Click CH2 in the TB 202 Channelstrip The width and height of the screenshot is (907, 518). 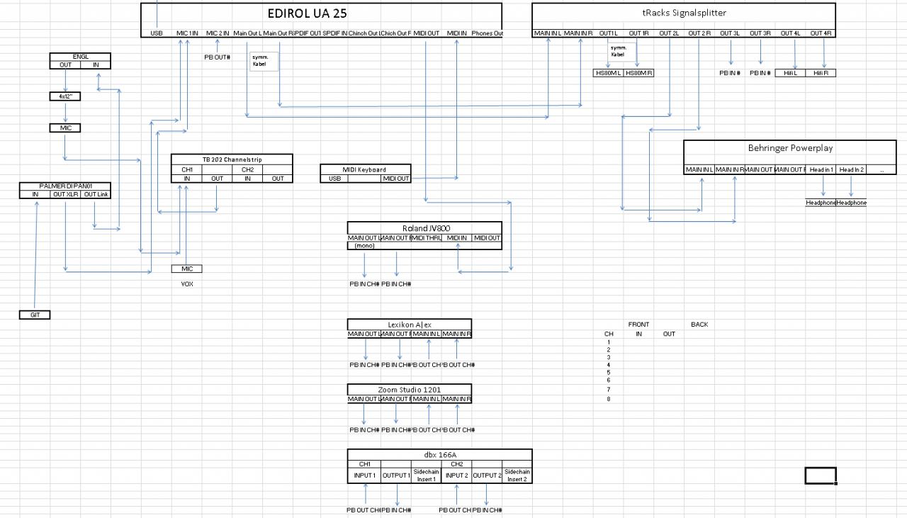[248, 169]
